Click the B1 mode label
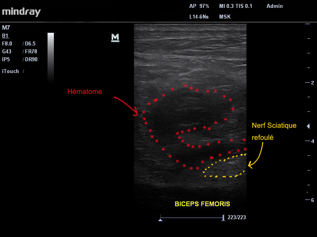 tap(5, 36)
